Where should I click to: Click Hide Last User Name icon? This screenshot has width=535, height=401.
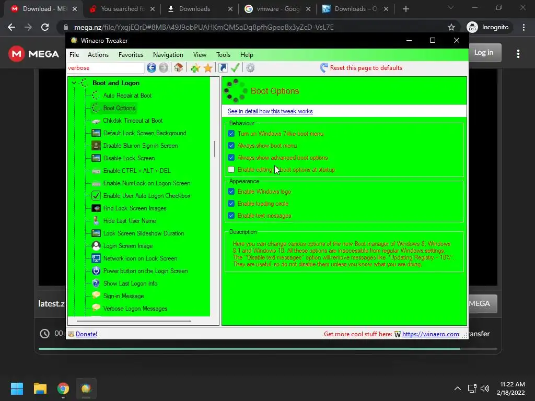[x=96, y=221]
